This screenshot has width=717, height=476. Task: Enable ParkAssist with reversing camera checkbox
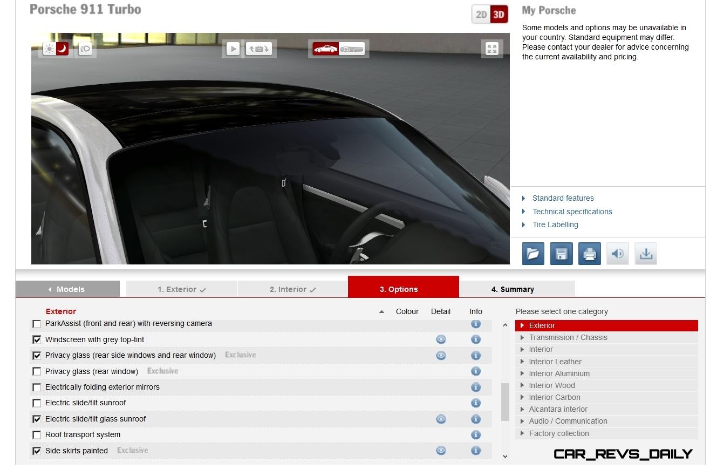pos(37,324)
